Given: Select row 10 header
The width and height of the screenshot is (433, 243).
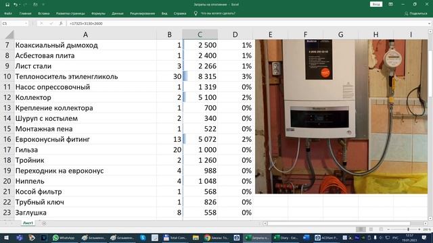Looking at the screenshot, I should [7, 76].
